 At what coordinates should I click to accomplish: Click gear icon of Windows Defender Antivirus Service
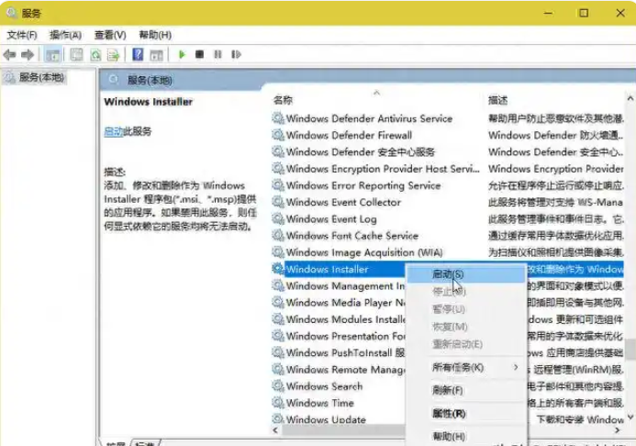coord(278,118)
